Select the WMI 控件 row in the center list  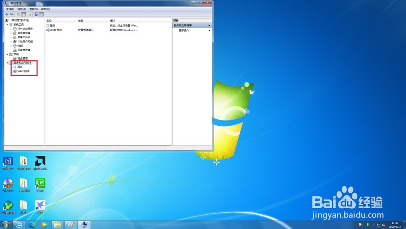(x=92, y=30)
